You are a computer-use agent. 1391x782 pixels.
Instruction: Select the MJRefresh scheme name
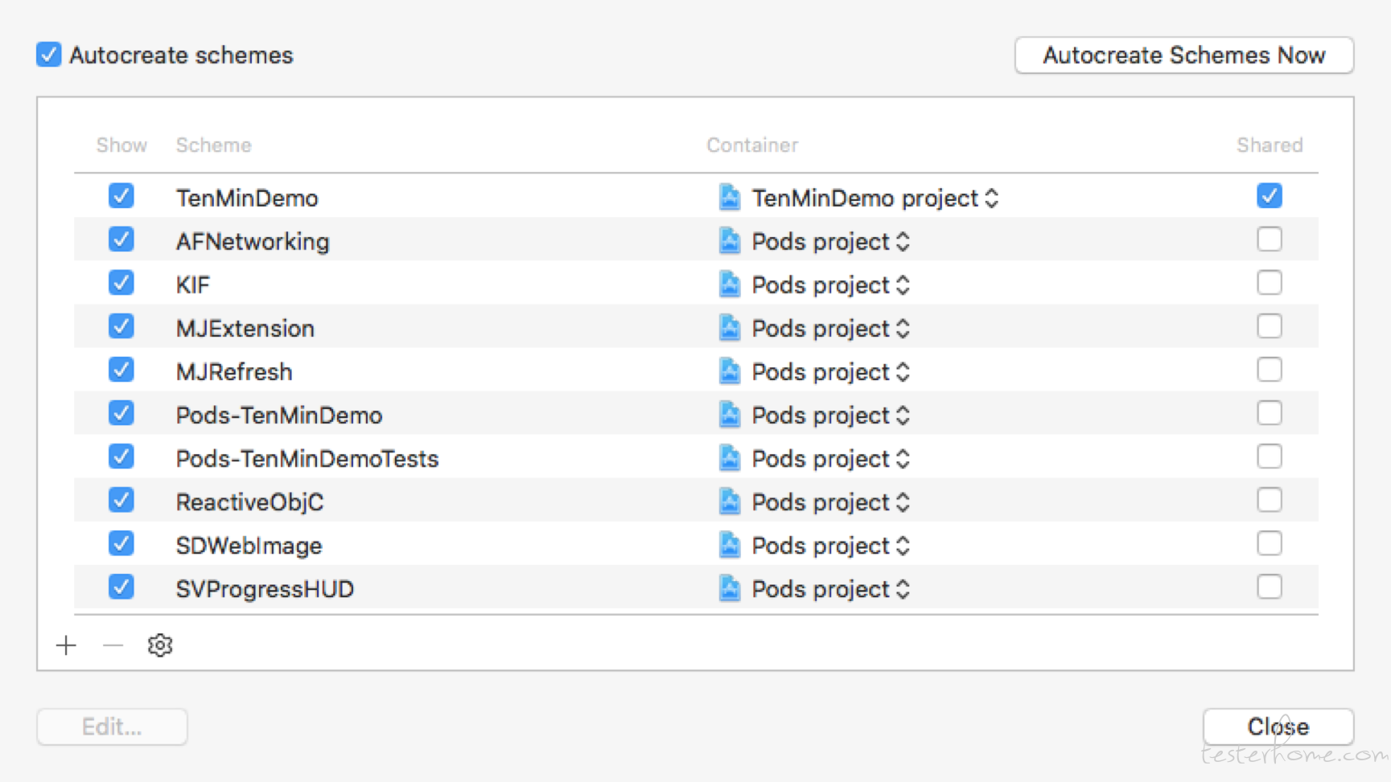click(x=234, y=372)
